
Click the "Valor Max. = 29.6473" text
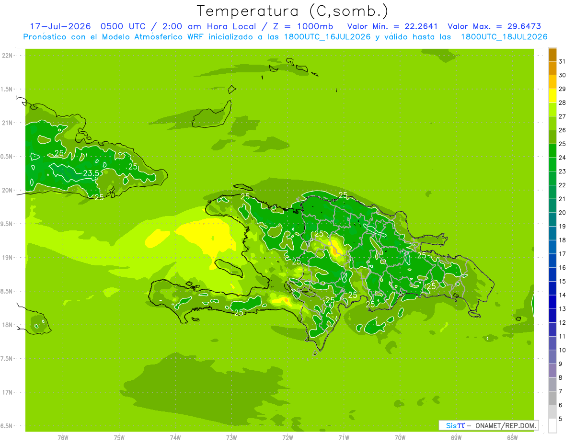(x=494, y=26)
